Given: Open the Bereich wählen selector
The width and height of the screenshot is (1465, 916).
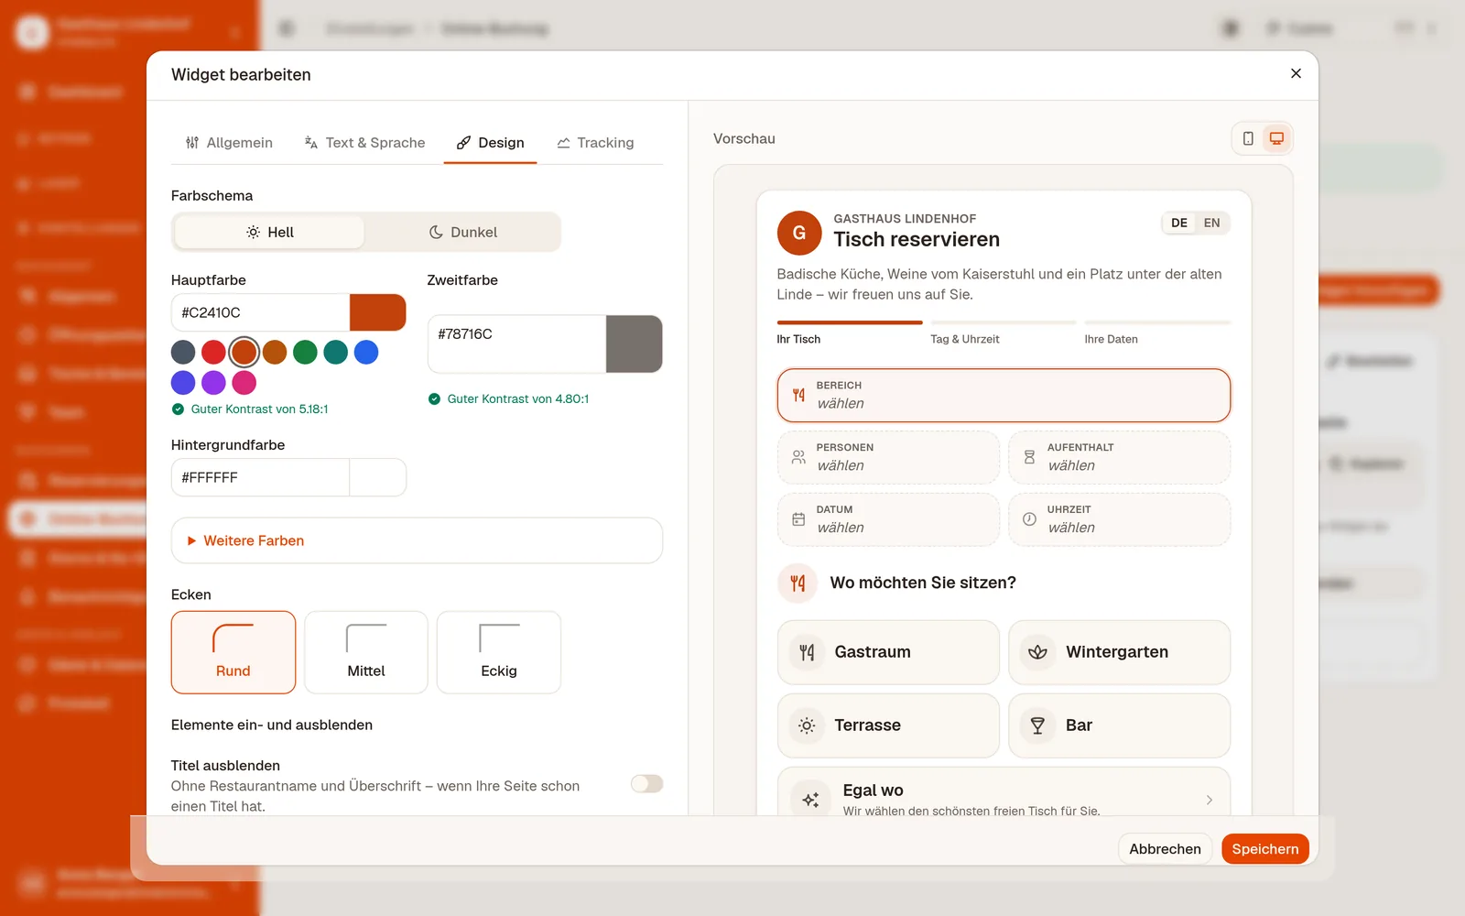Looking at the screenshot, I should [x=1004, y=395].
